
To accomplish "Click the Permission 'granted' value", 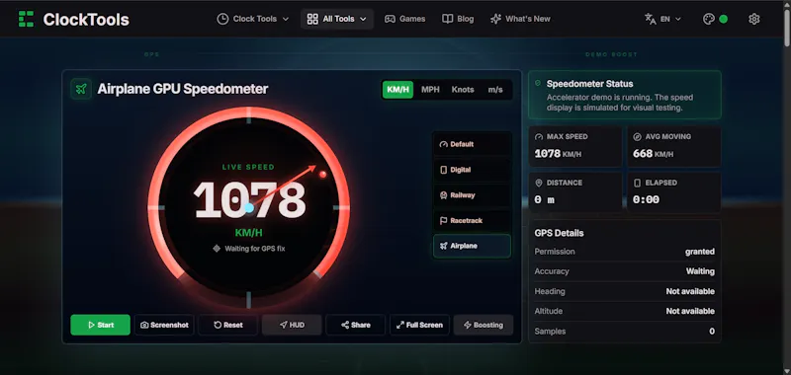I will coord(700,252).
